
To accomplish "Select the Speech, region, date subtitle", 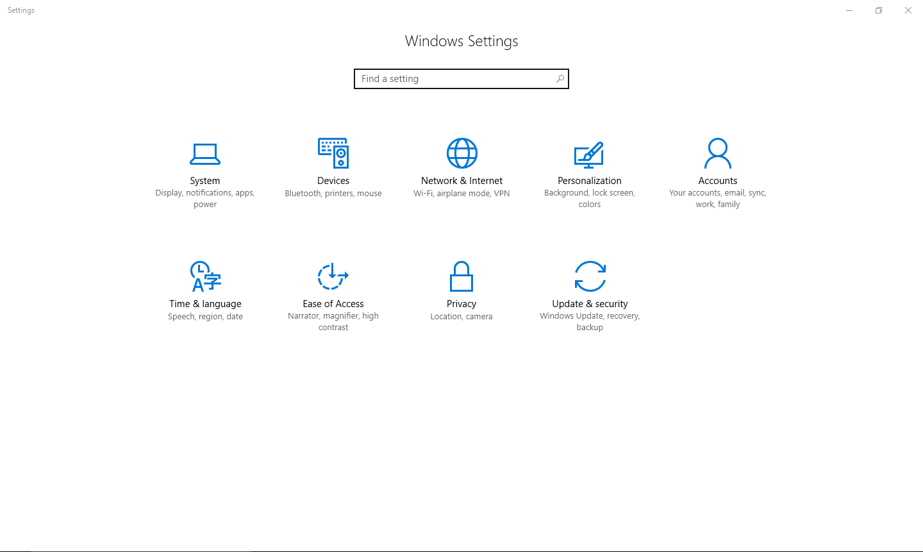I will coord(205,316).
